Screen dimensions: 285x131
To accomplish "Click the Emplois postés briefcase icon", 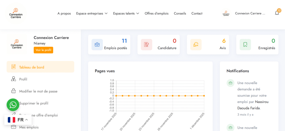I will click(x=97, y=45).
